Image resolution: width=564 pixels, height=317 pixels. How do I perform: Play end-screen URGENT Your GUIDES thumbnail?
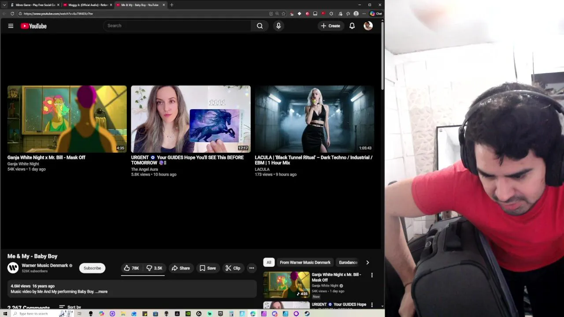pyautogui.click(x=191, y=119)
